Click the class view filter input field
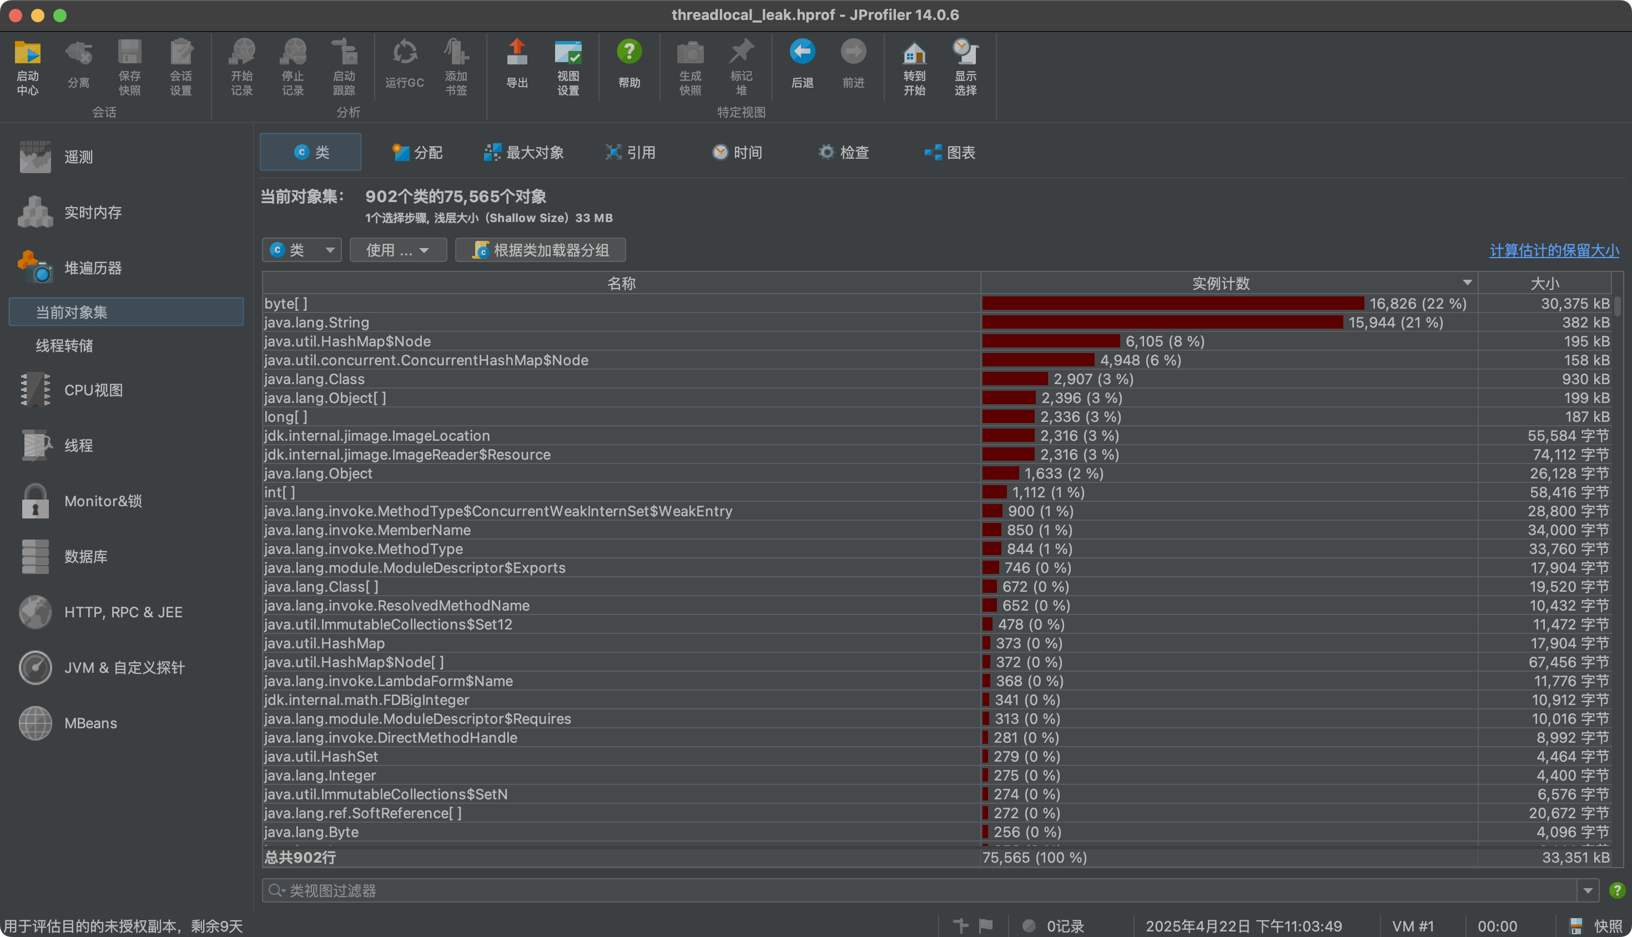This screenshot has width=1632, height=937. pyautogui.click(x=901, y=891)
